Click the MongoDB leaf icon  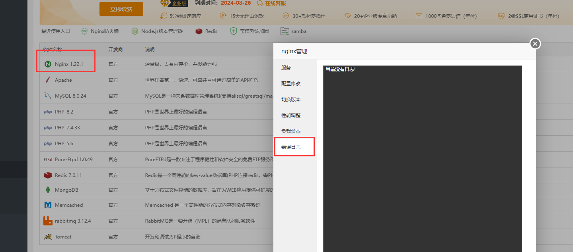click(x=48, y=190)
